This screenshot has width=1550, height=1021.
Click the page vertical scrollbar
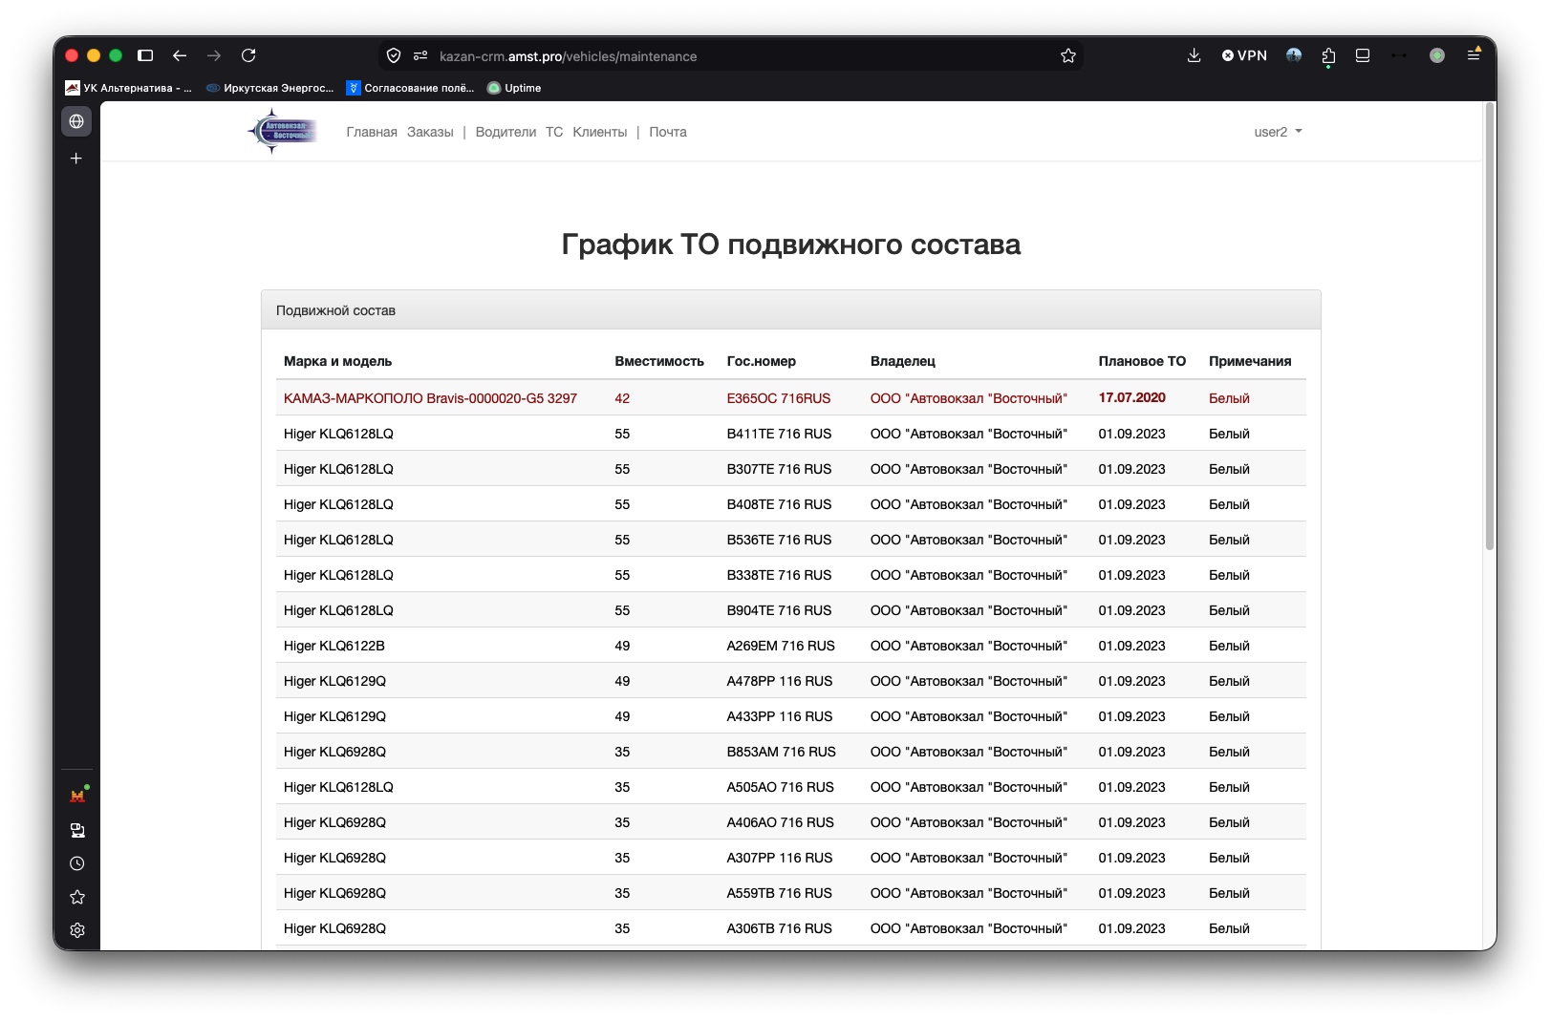[x=1489, y=326]
